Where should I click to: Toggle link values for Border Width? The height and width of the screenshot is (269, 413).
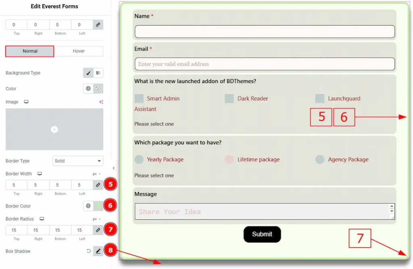(98, 185)
